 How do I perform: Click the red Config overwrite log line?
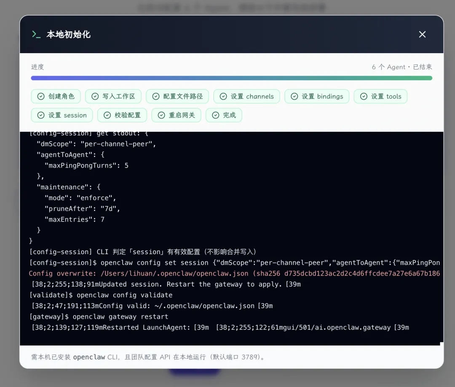tap(235, 273)
